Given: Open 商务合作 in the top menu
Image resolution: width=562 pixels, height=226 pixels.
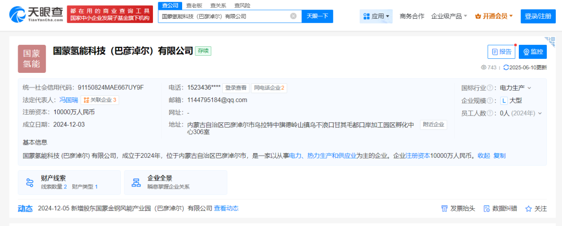Looking at the screenshot, I should [412, 16].
